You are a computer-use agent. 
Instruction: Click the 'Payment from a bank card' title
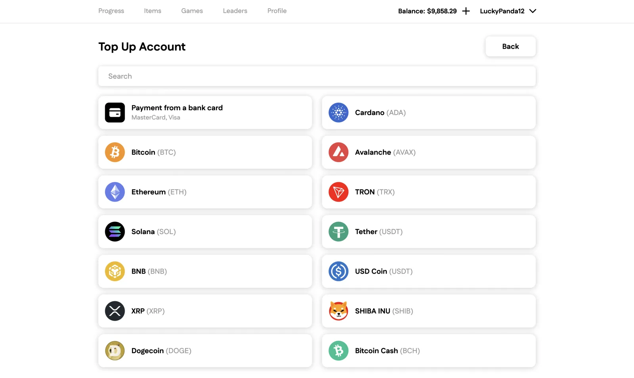tap(177, 108)
